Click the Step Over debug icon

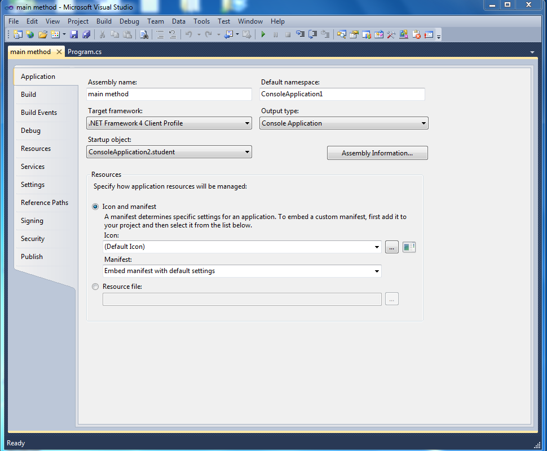click(x=312, y=34)
